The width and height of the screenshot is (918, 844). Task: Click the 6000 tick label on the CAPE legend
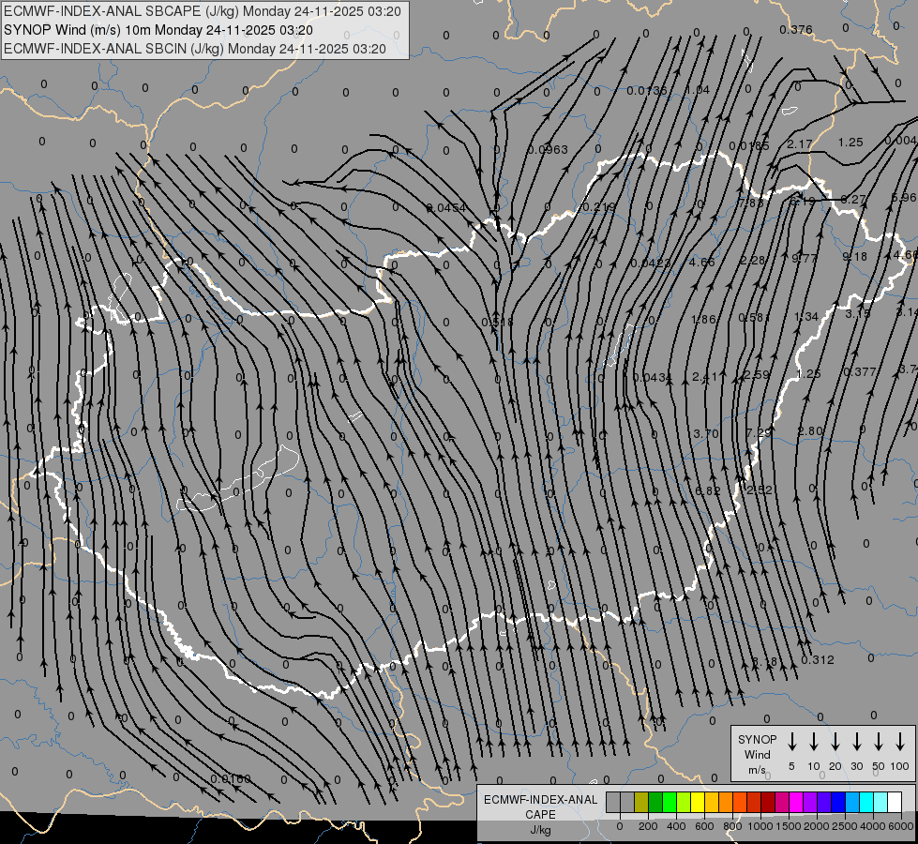click(x=900, y=826)
